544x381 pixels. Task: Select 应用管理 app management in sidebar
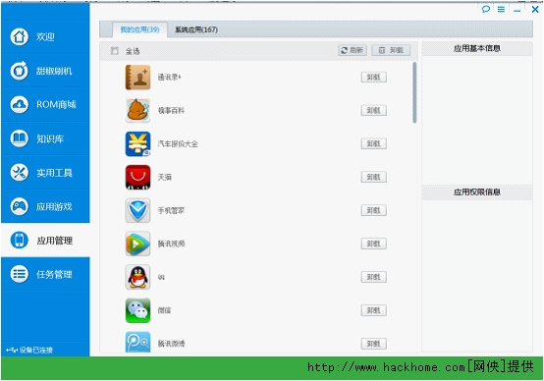pyautogui.click(x=45, y=241)
